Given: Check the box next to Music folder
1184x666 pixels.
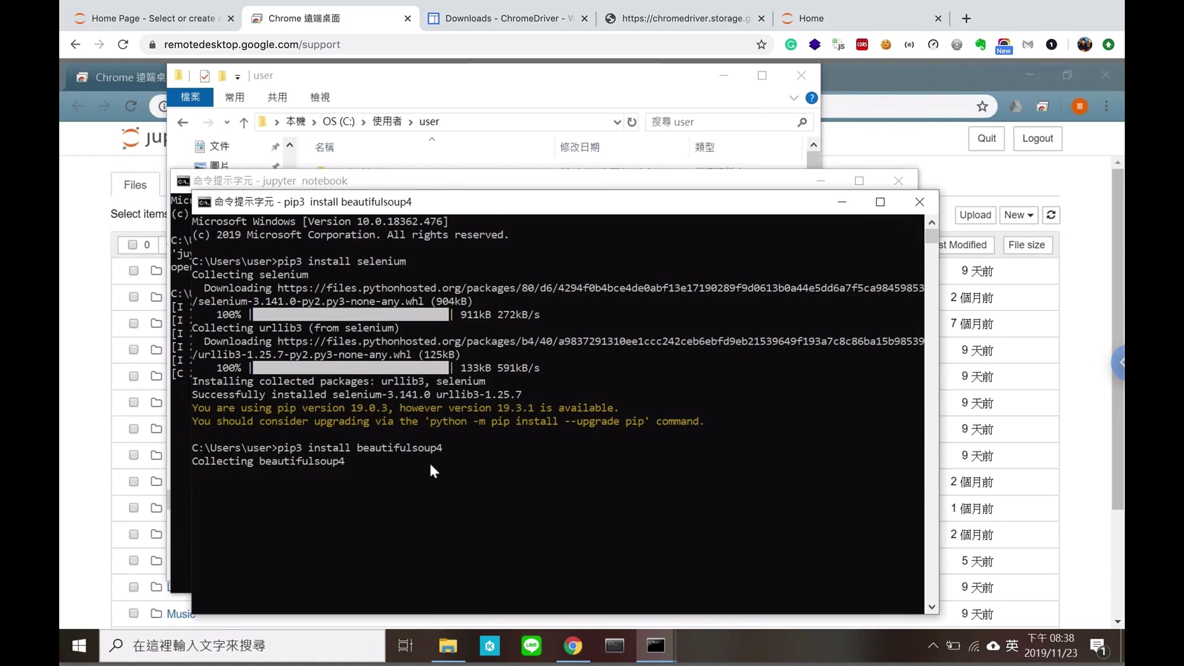Looking at the screenshot, I should click(x=134, y=613).
